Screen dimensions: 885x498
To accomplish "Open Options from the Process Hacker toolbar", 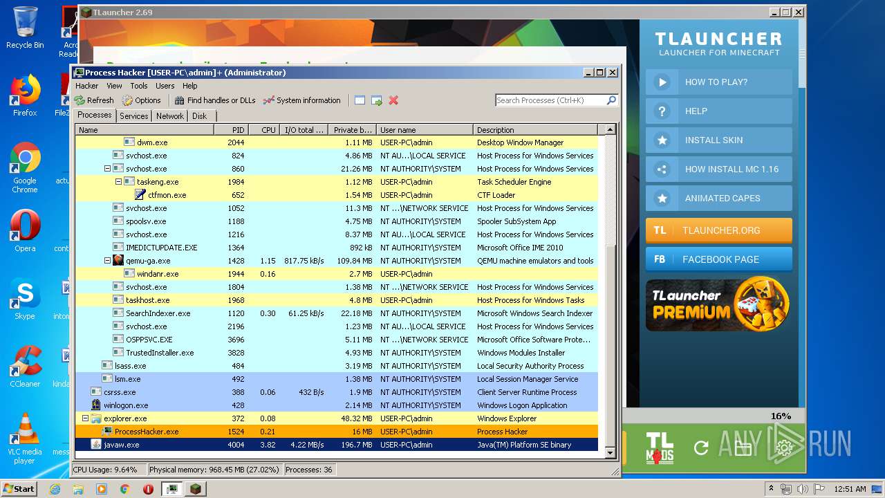I will pyautogui.click(x=142, y=100).
